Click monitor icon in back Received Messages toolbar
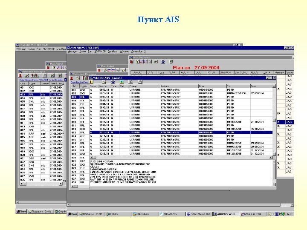 click(60, 75)
